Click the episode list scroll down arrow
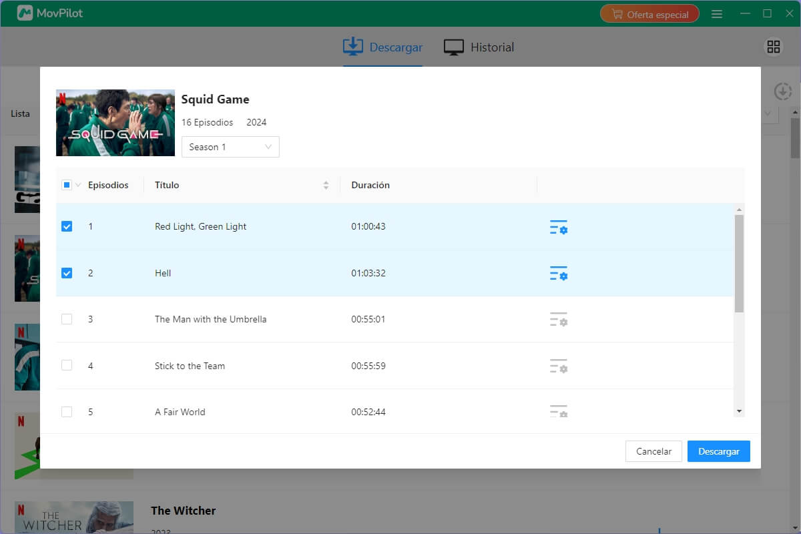The width and height of the screenshot is (801, 534). pyautogui.click(x=739, y=411)
